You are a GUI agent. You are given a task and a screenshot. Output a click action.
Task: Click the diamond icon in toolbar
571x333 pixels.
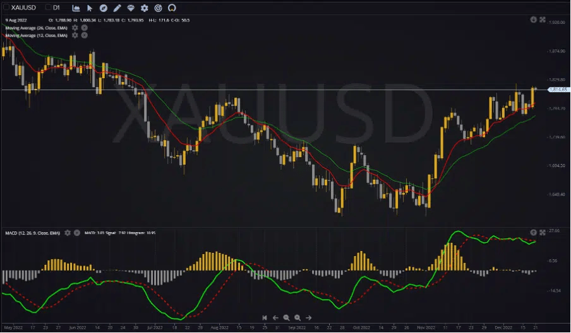131,8
